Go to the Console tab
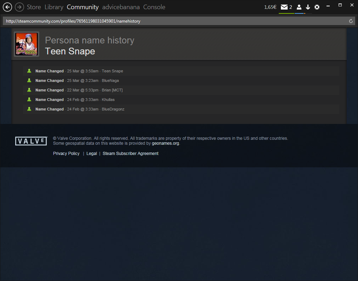The height and width of the screenshot is (281, 358). pyautogui.click(x=154, y=7)
